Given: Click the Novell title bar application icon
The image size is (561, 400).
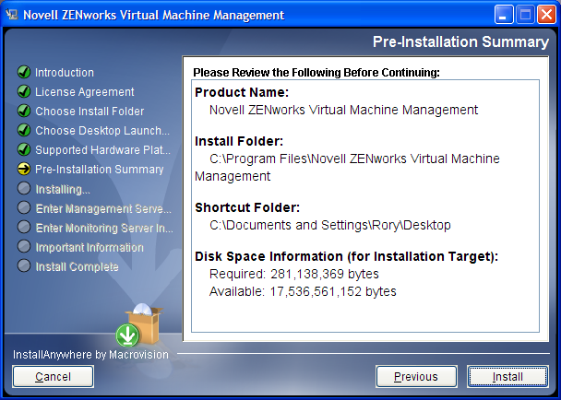Looking at the screenshot, I should coord(11,15).
